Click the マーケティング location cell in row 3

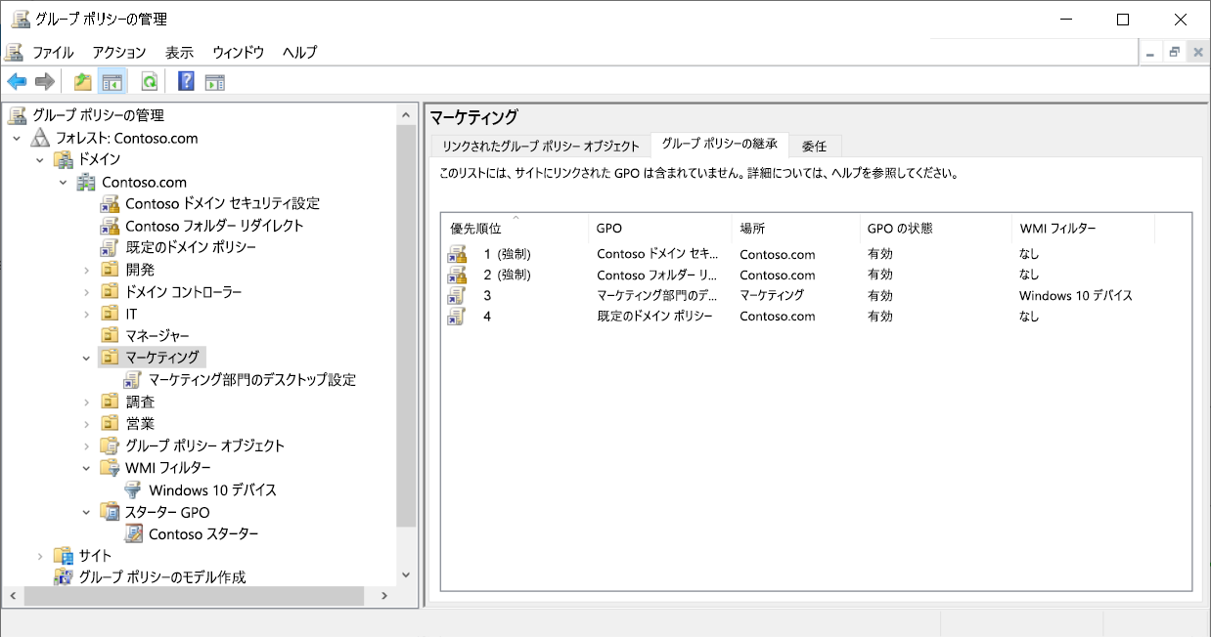pos(772,295)
